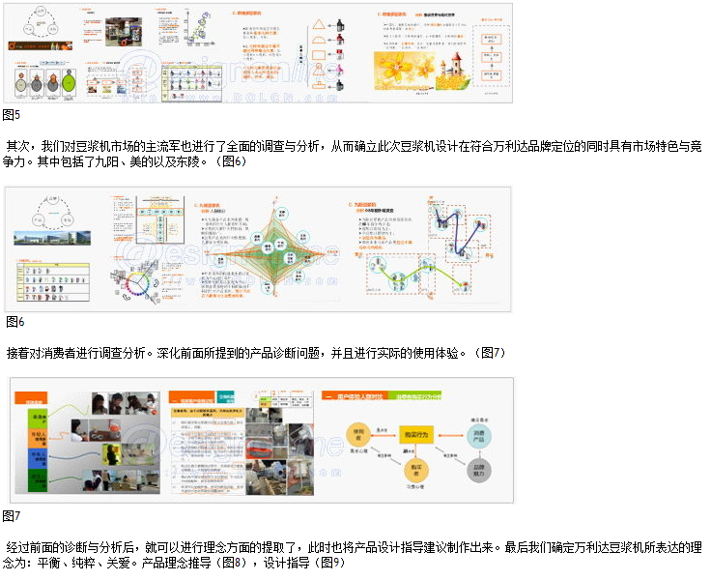The image size is (711, 581).
Task: Click the 图6 caption label
Action: click(14, 321)
